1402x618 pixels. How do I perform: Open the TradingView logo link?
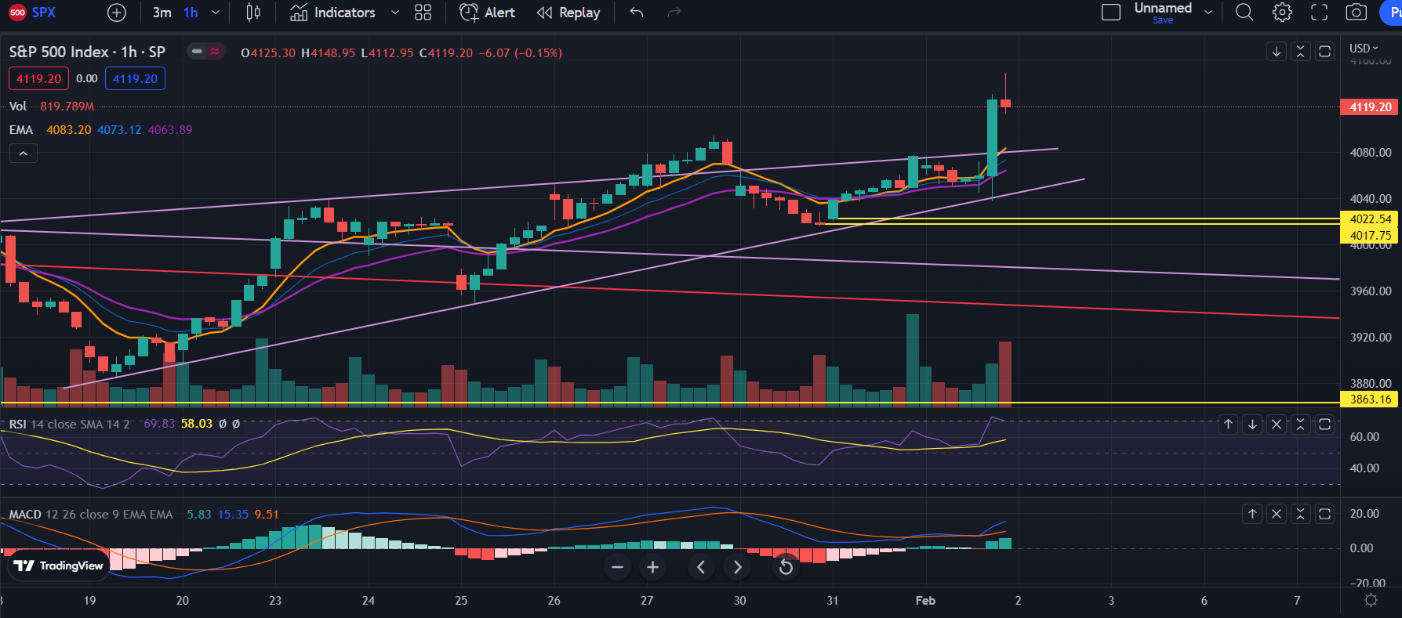pyautogui.click(x=58, y=566)
